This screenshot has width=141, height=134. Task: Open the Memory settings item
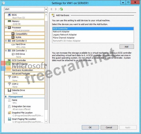click(24, 23)
